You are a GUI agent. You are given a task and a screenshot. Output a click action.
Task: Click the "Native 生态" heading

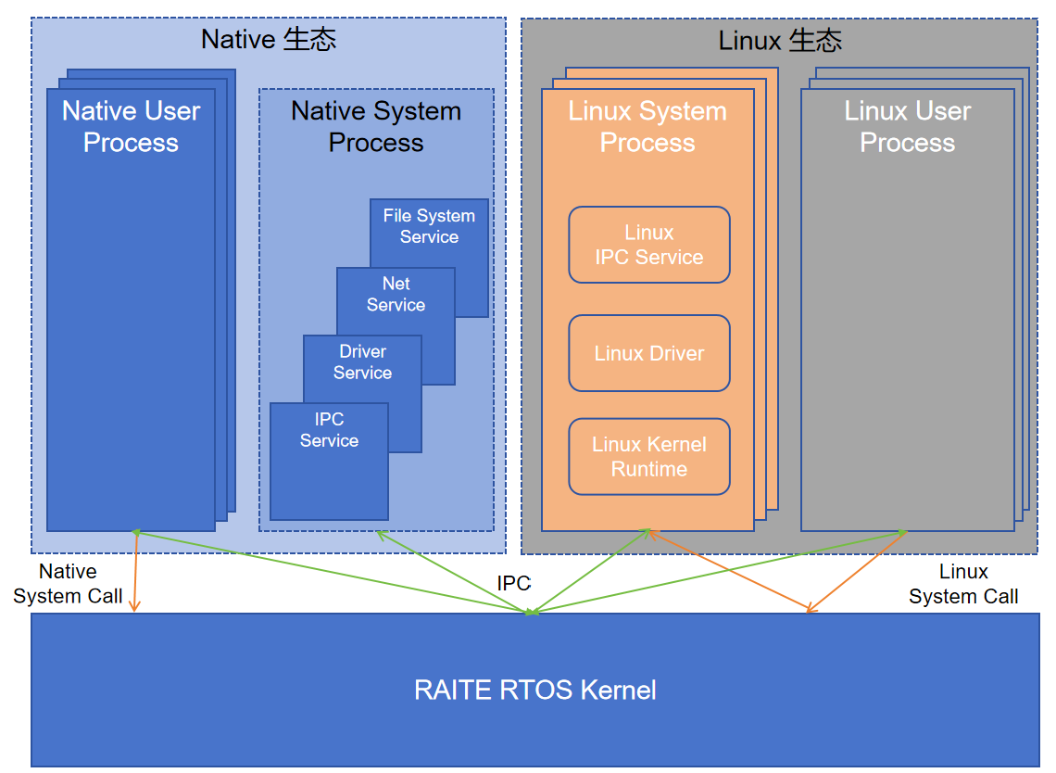click(x=269, y=39)
